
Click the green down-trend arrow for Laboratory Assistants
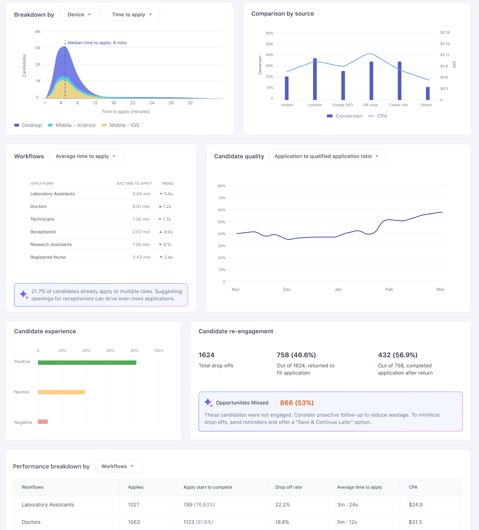click(x=161, y=194)
